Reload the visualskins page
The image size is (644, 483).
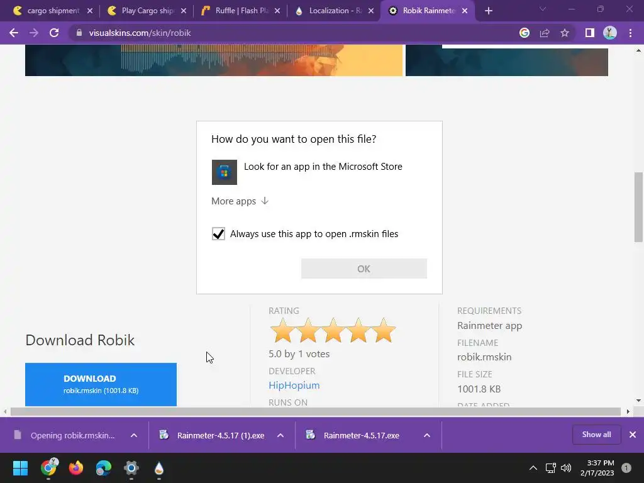coord(54,33)
